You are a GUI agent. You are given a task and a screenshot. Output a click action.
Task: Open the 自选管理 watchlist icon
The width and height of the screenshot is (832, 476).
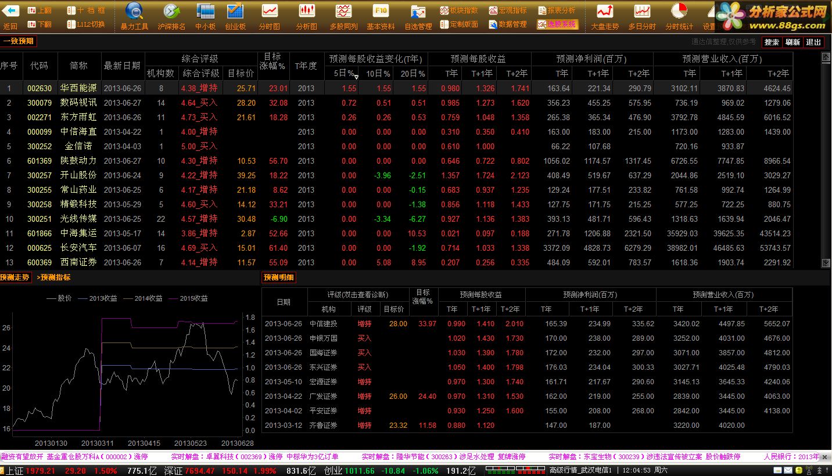(x=418, y=11)
